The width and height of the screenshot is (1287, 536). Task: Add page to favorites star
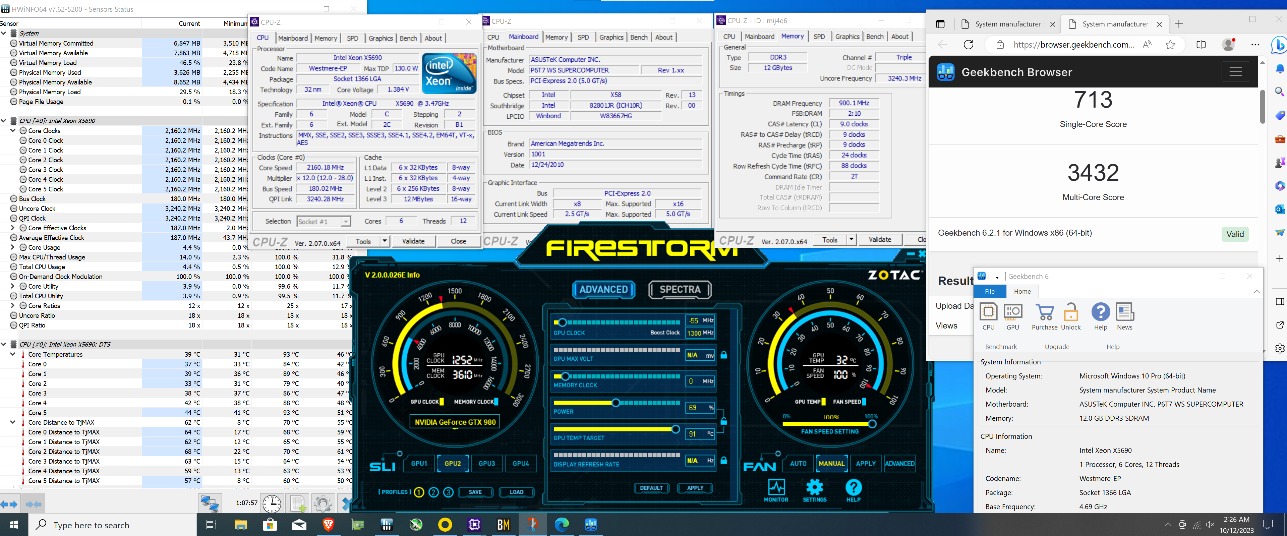1170,45
